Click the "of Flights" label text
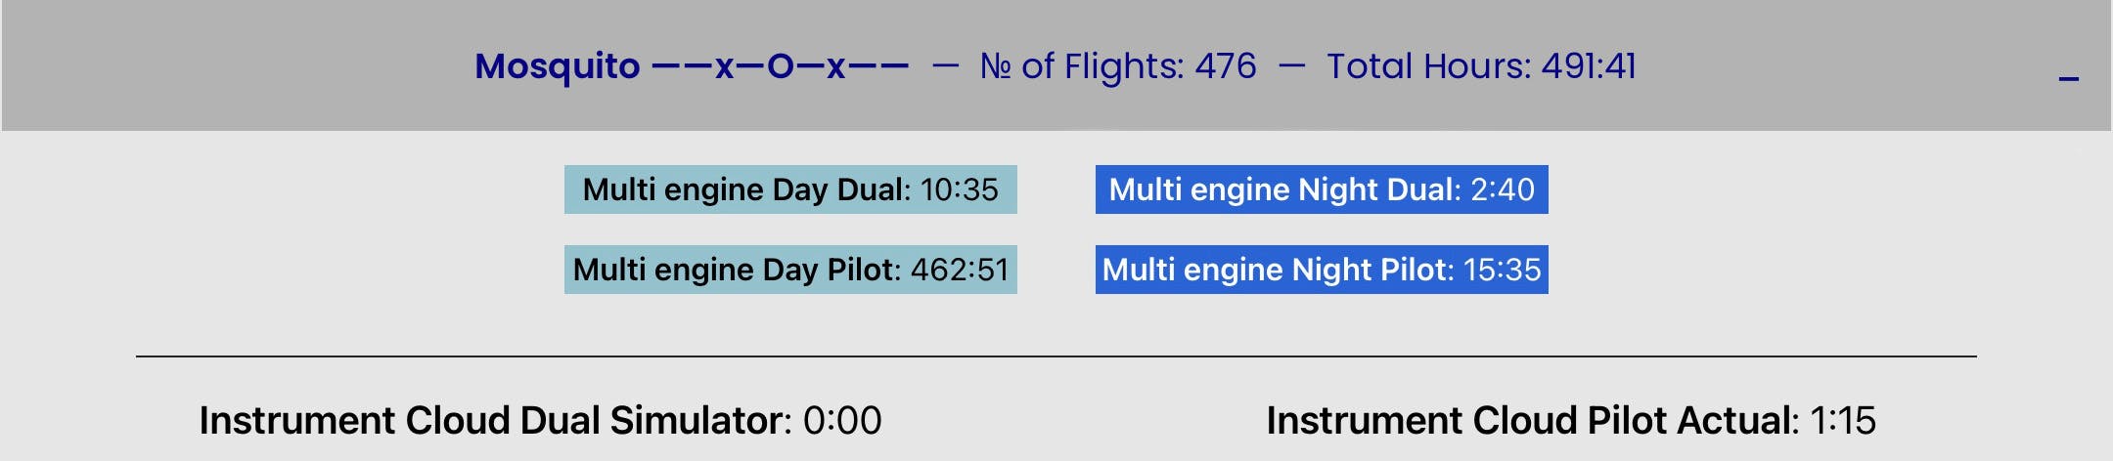The width and height of the screenshot is (2113, 461). [x=1102, y=66]
